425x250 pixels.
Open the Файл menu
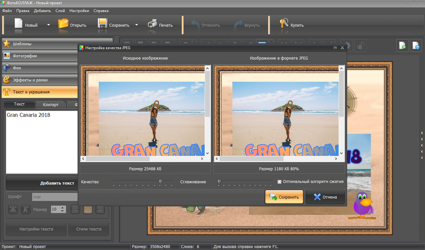point(7,11)
